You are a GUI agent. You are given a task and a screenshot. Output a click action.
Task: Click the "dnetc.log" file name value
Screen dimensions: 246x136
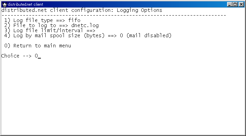click(85, 25)
